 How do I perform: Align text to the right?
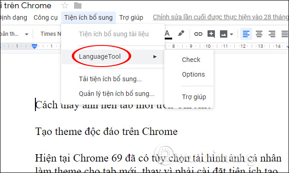pos(272,34)
